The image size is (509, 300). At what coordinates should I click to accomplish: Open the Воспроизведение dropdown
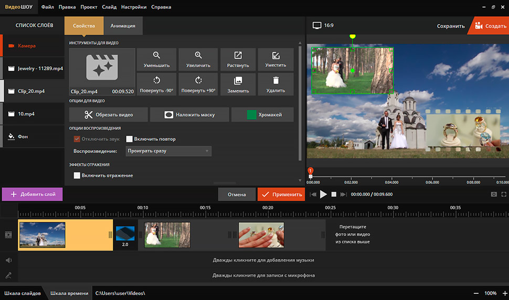(168, 151)
